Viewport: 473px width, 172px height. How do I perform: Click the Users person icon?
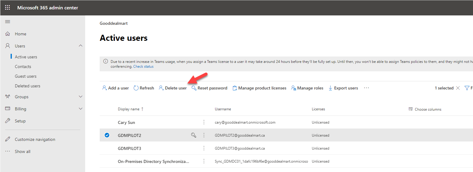[x=8, y=46]
